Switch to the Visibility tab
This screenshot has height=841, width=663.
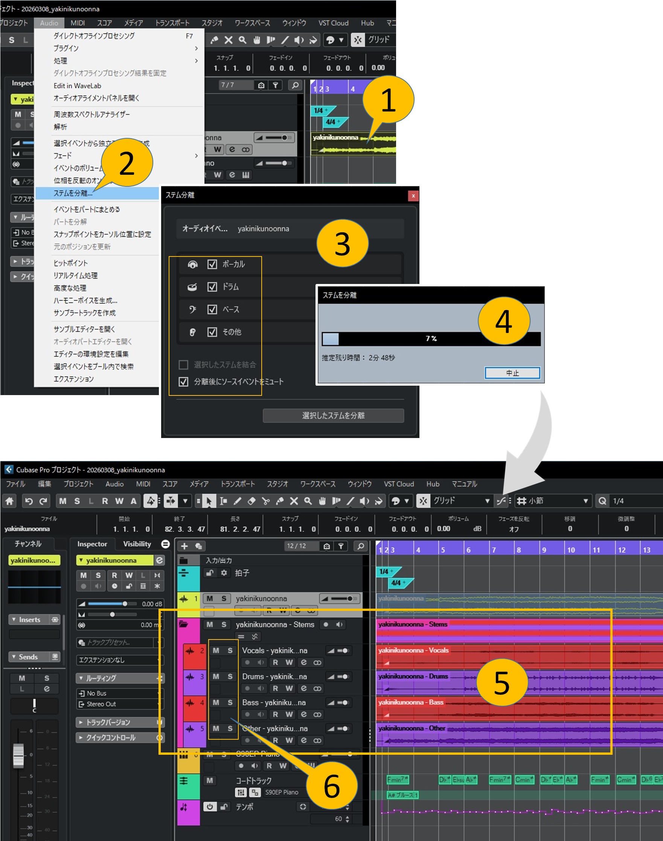[x=137, y=544]
